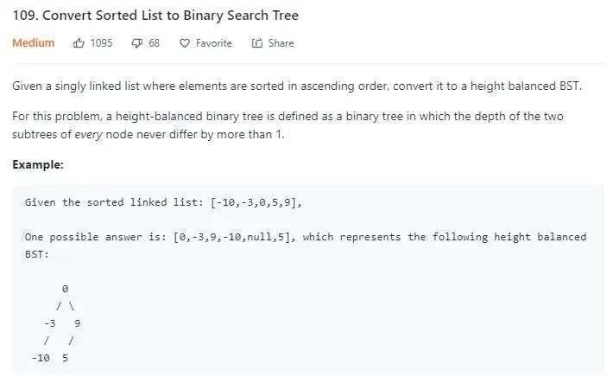This screenshot has height=383, width=613.
Task: Click root node 0 in tree diagram
Action: coord(65,289)
